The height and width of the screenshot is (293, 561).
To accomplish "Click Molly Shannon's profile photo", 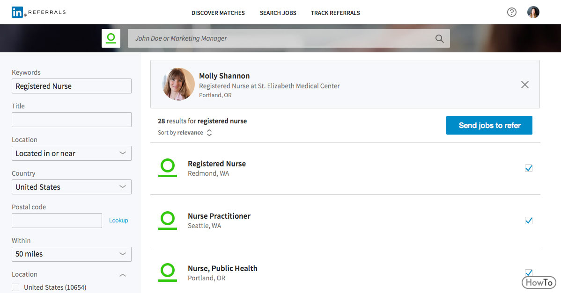I will click(178, 84).
